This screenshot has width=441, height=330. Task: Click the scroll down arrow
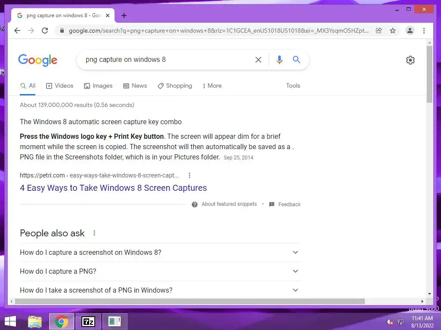tap(429, 294)
